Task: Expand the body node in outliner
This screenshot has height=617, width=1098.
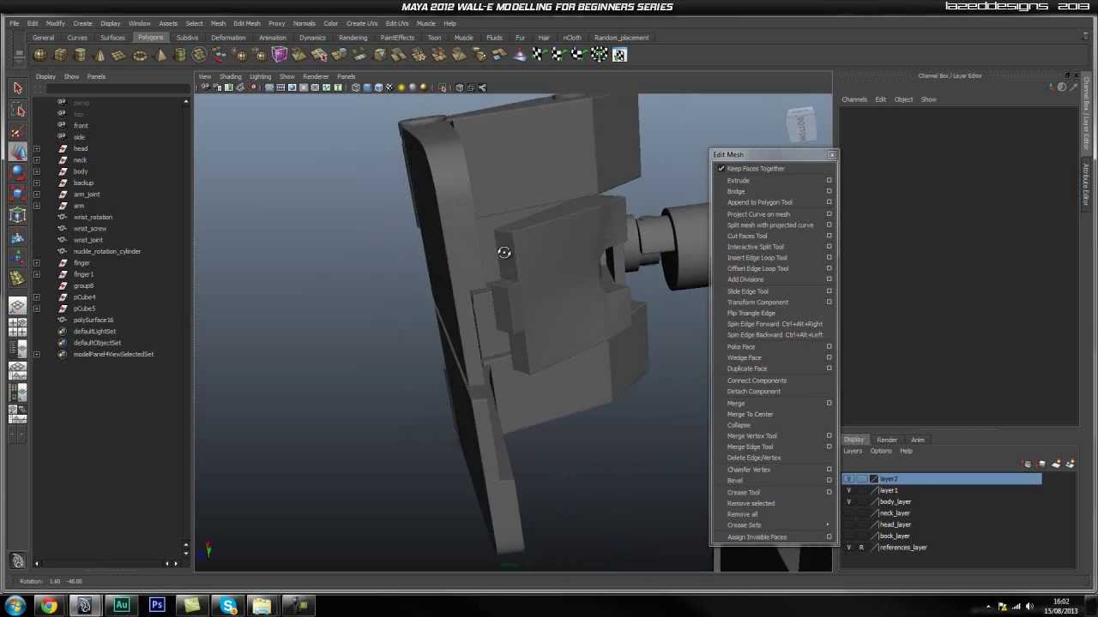Action: [37, 171]
